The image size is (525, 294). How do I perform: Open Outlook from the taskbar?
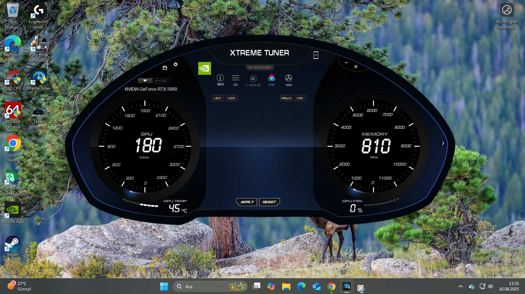[316, 286]
